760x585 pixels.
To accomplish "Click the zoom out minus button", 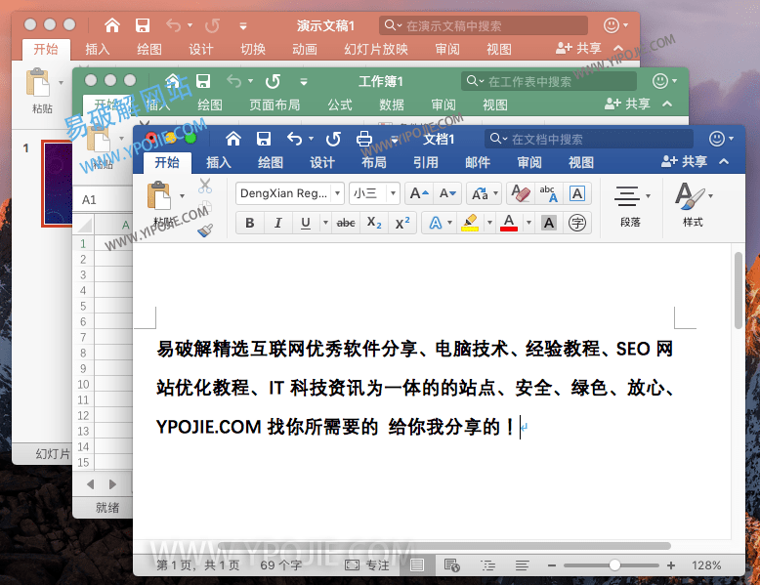I will tap(552, 565).
